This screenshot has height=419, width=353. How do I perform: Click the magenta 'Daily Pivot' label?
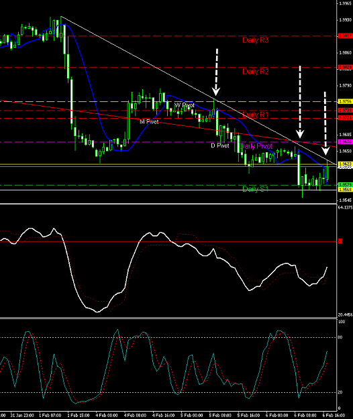click(x=256, y=146)
